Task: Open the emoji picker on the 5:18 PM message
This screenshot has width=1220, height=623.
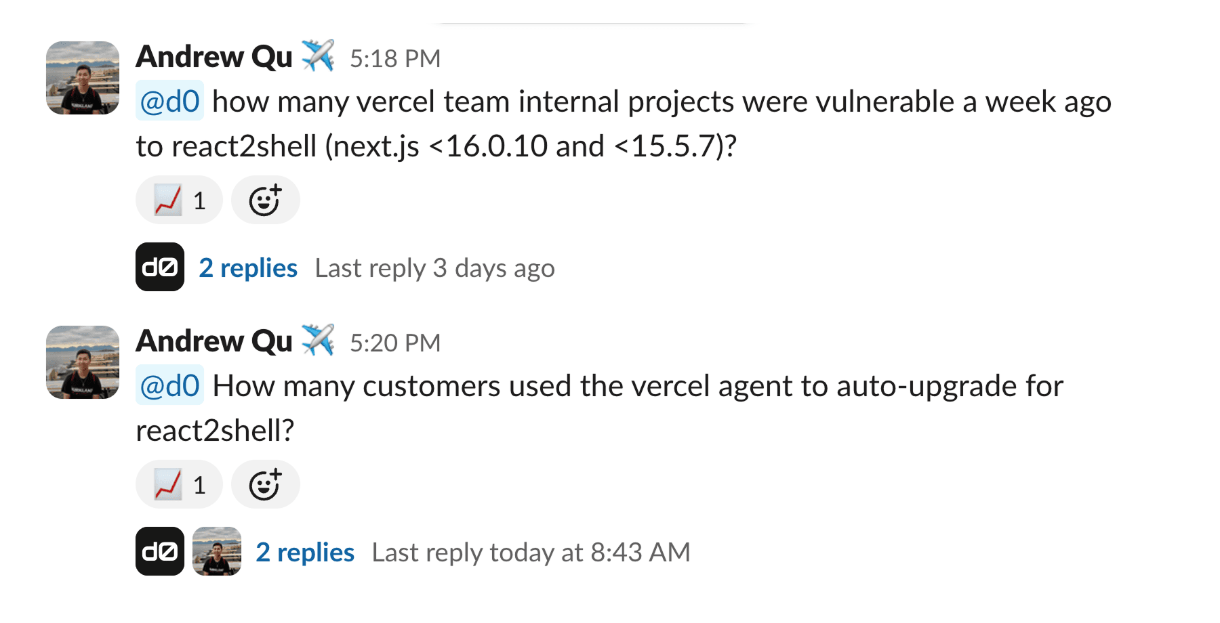Action: pos(266,199)
